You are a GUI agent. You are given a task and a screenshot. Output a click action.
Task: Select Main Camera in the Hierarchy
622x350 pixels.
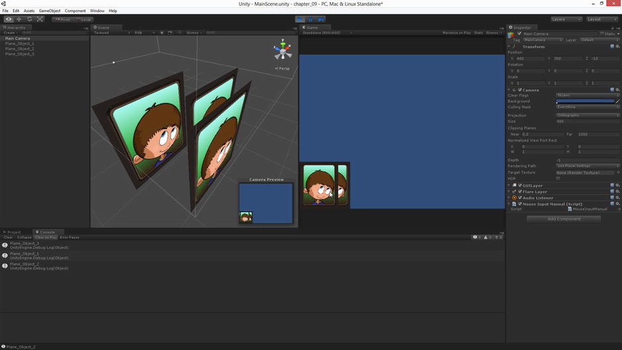click(x=17, y=38)
